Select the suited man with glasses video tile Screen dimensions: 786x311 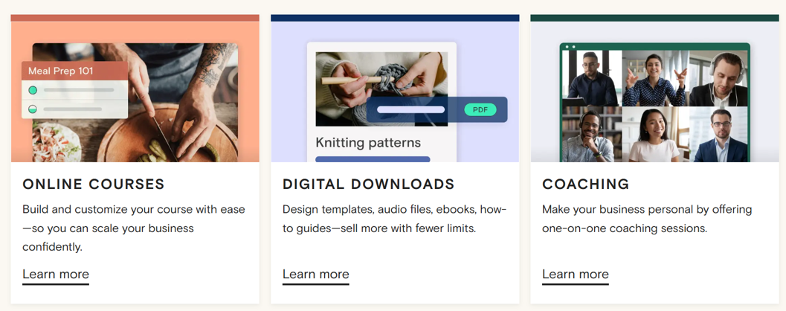tap(717, 135)
